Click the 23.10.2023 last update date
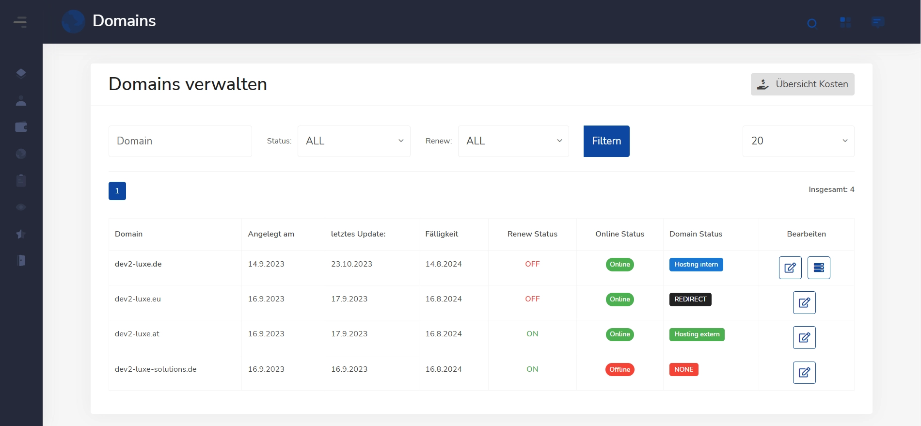Viewport: 921px width, 426px height. [351, 264]
